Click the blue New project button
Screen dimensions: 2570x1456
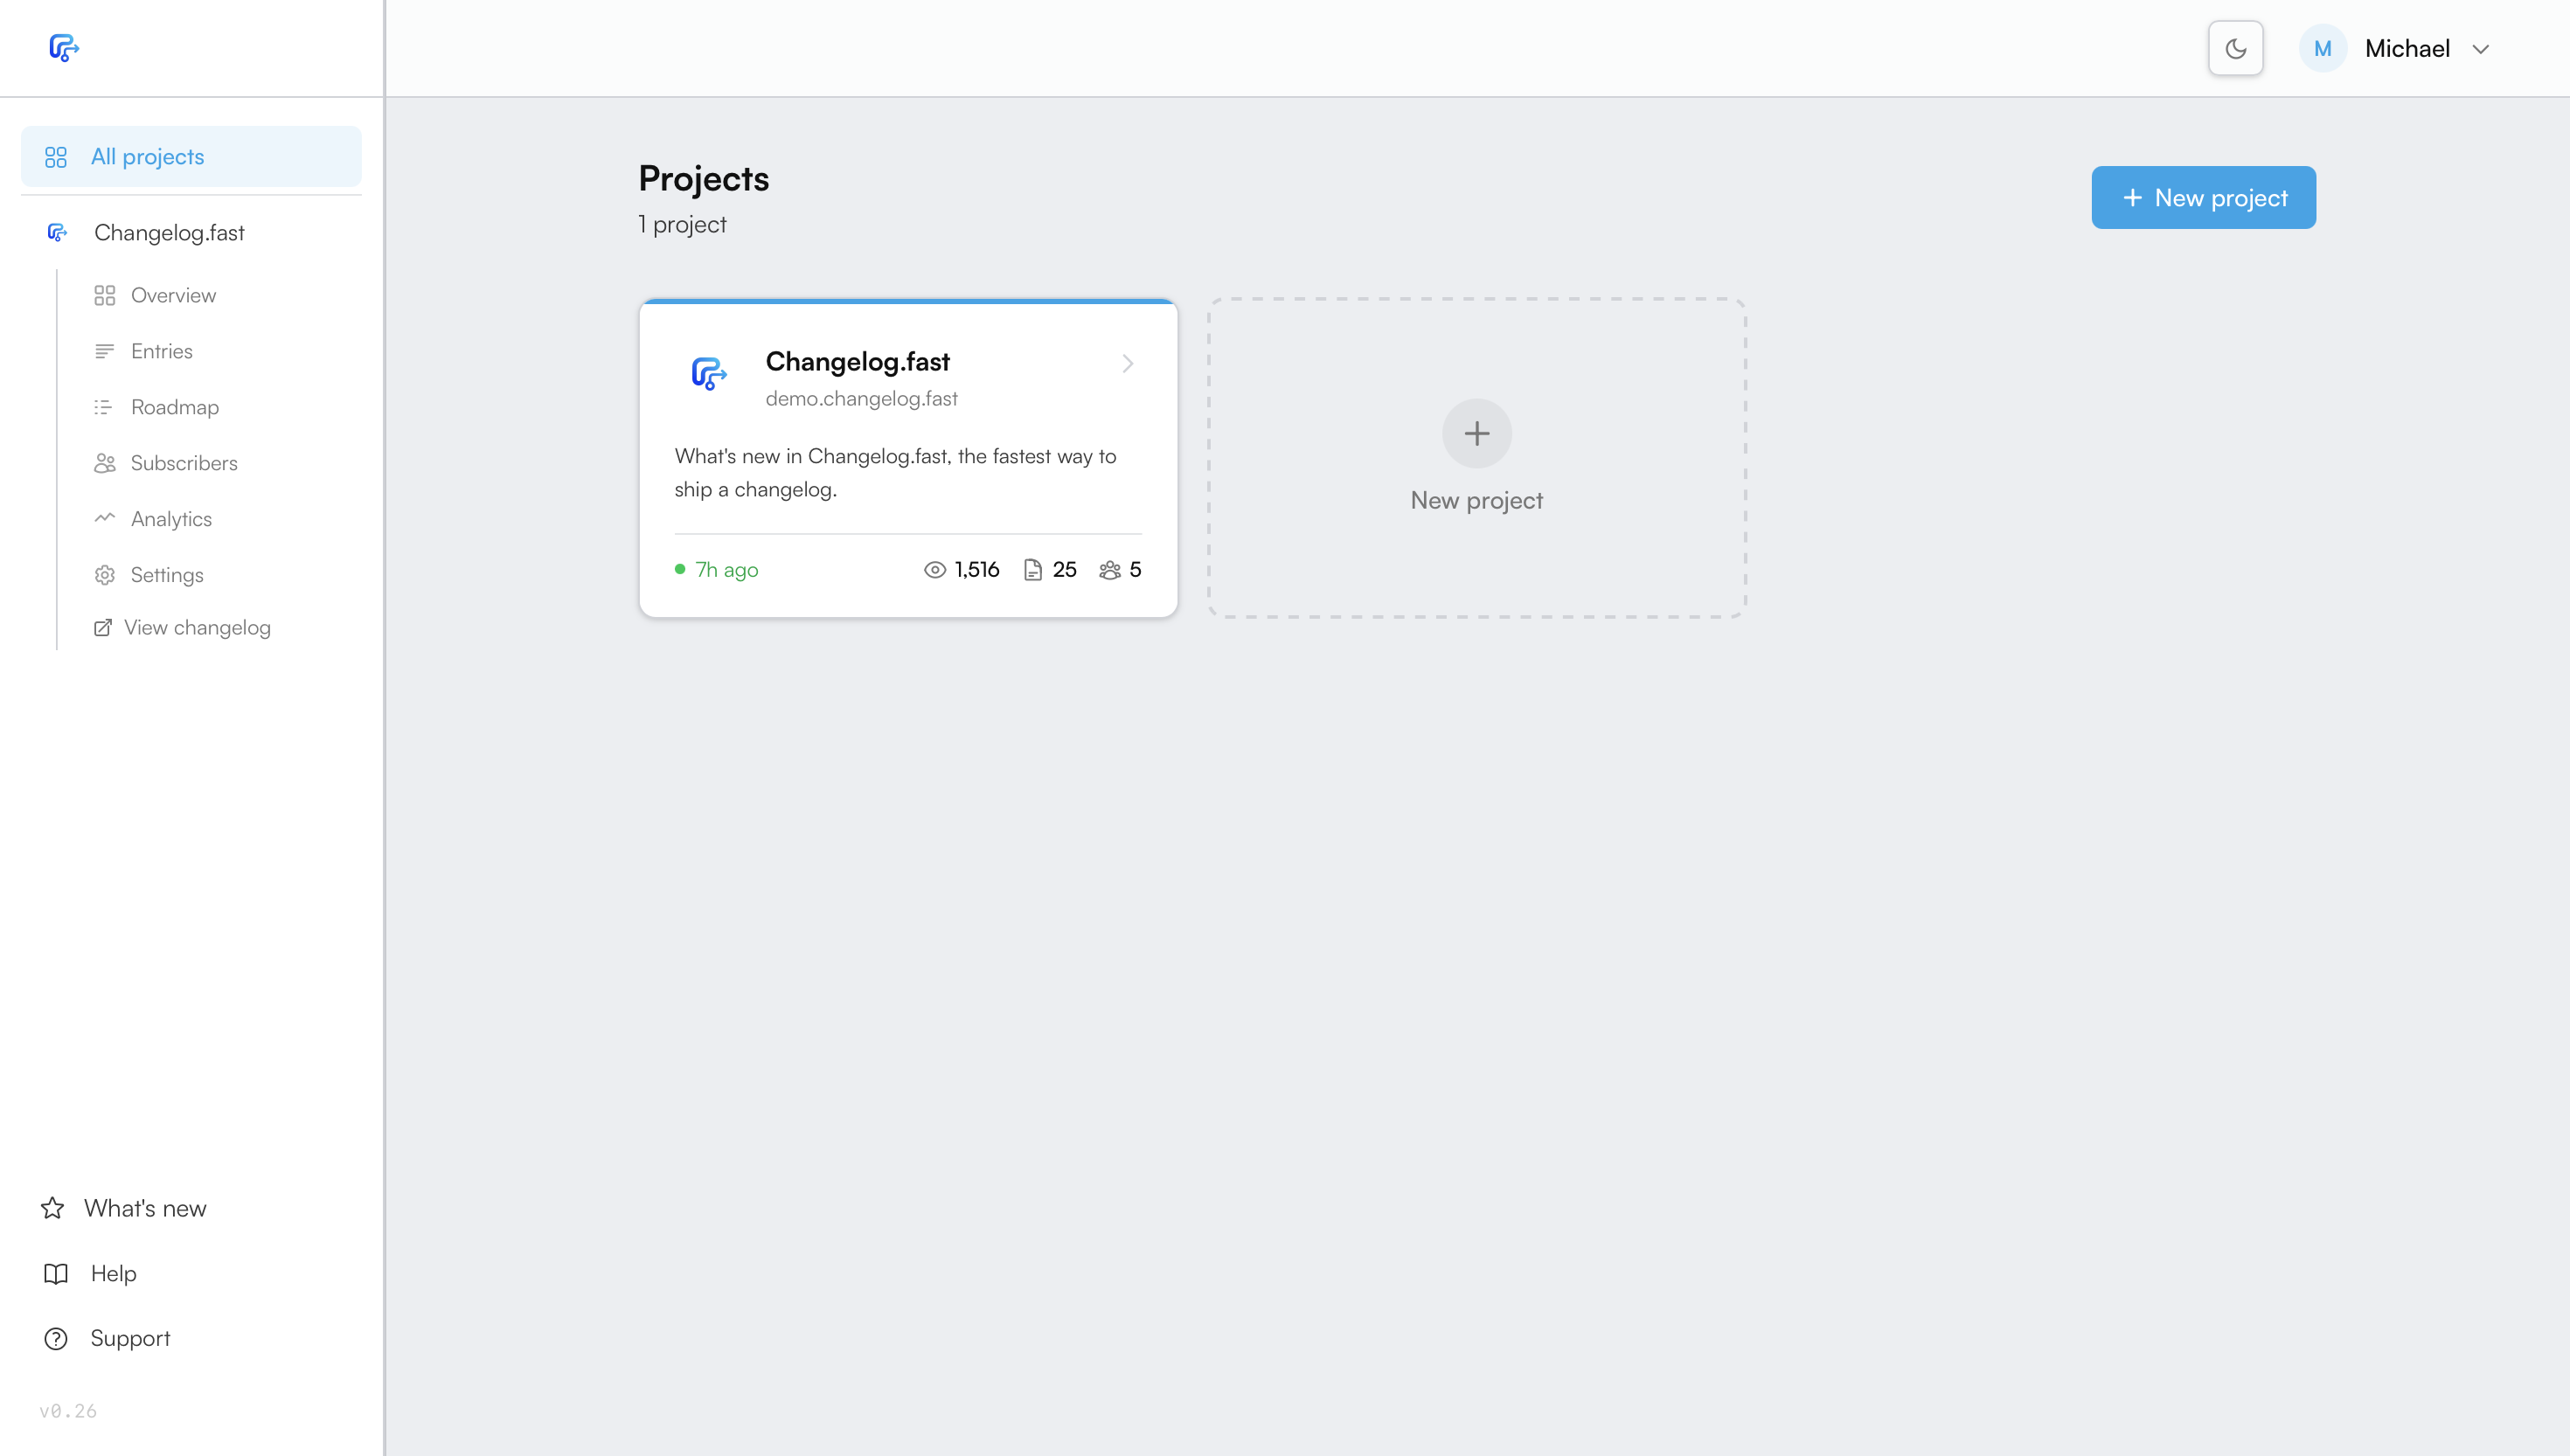click(2203, 198)
